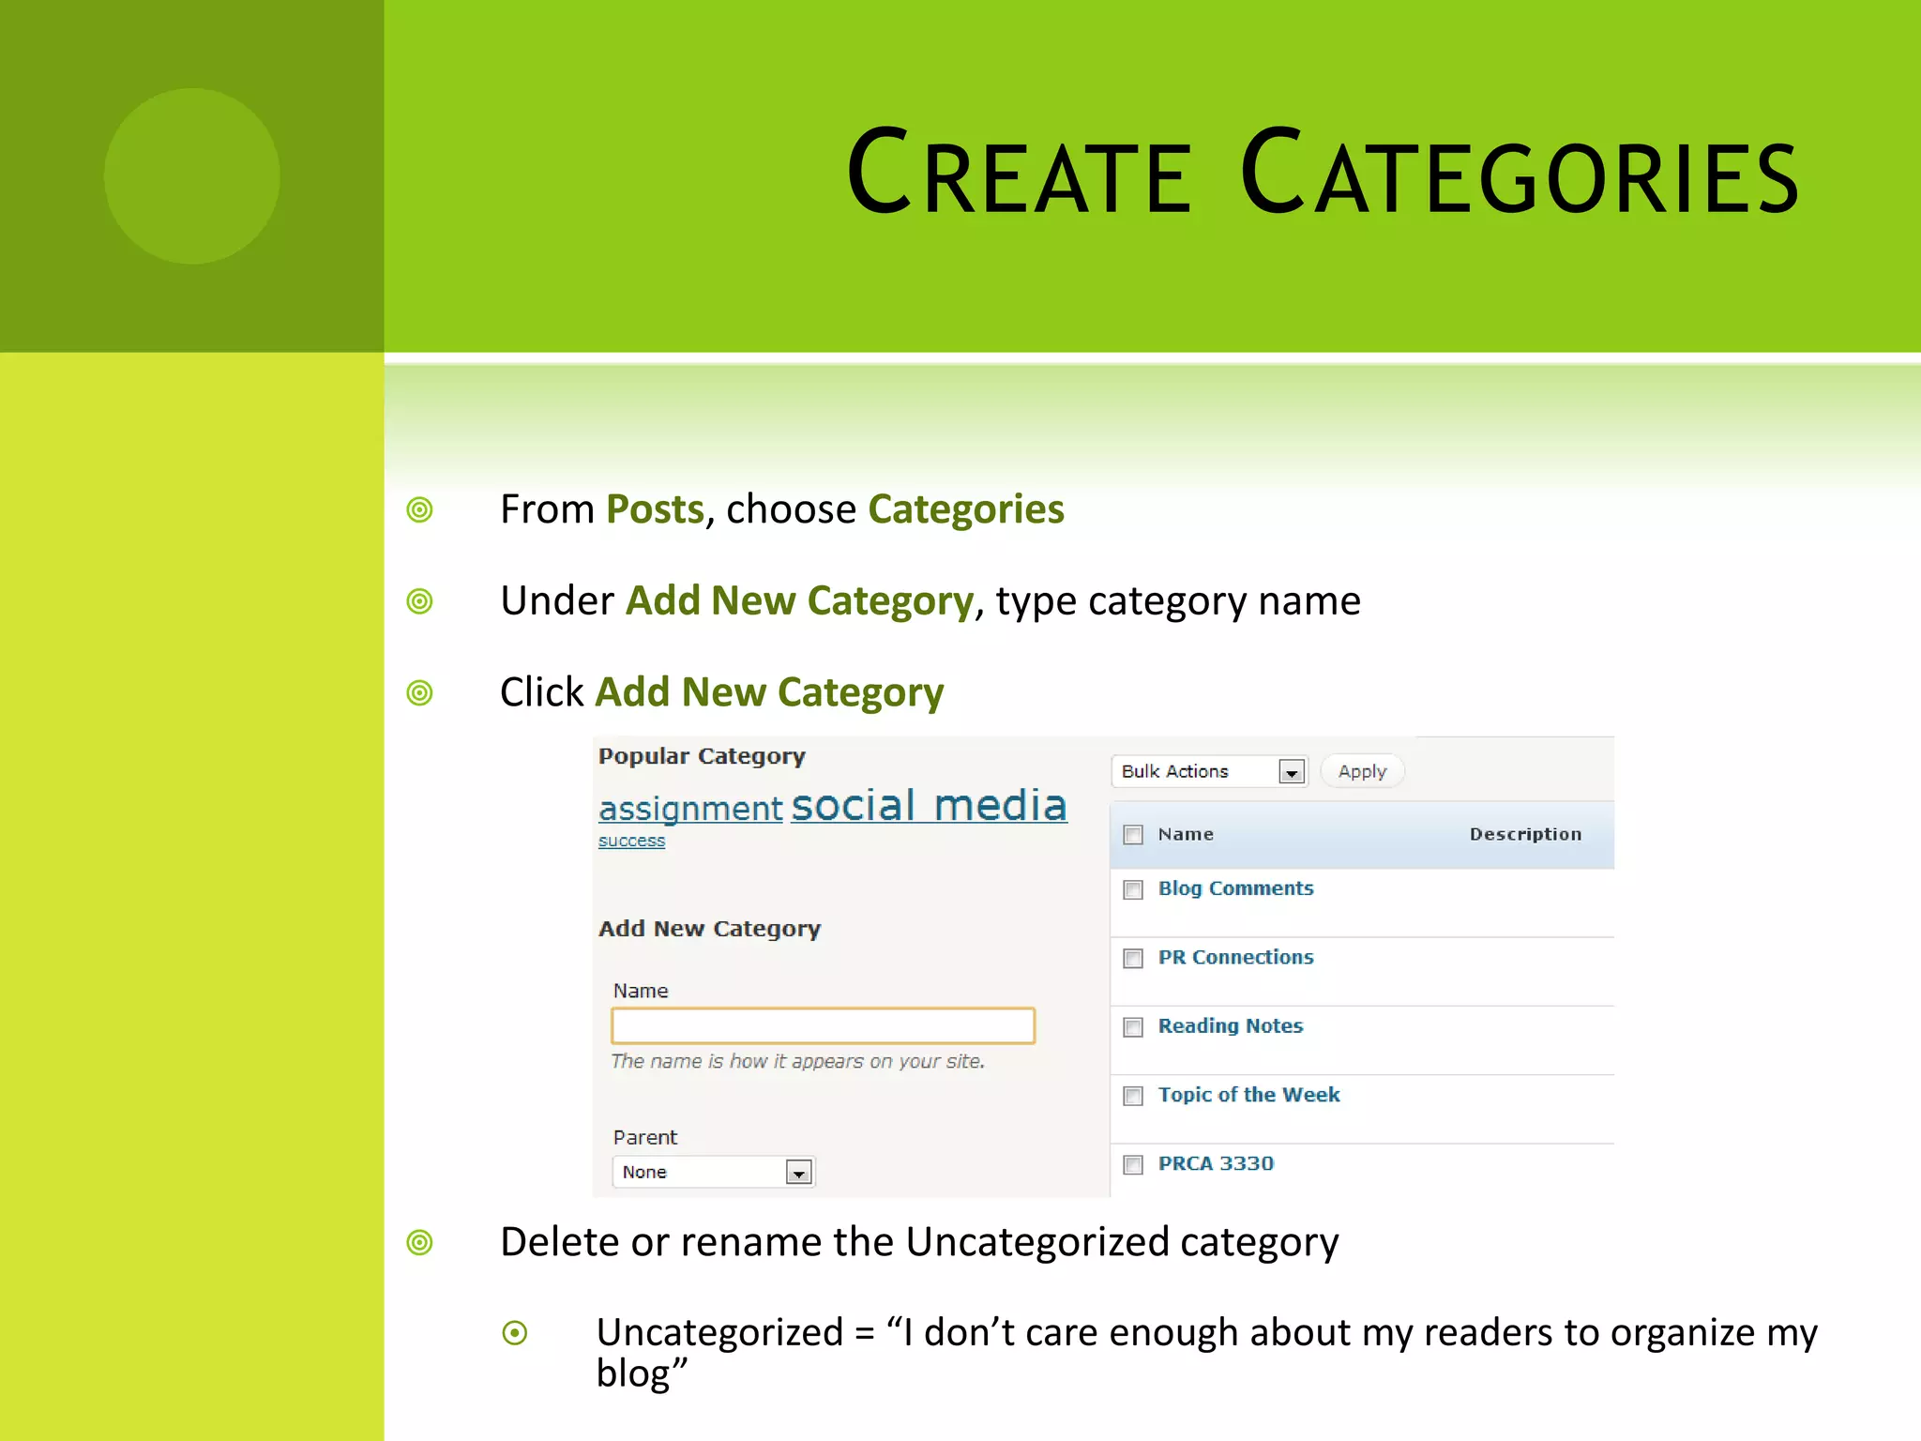Image resolution: width=1921 pixels, height=1441 pixels.
Task: Click the assignment popular category link
Action: click(x=690, y=809)
